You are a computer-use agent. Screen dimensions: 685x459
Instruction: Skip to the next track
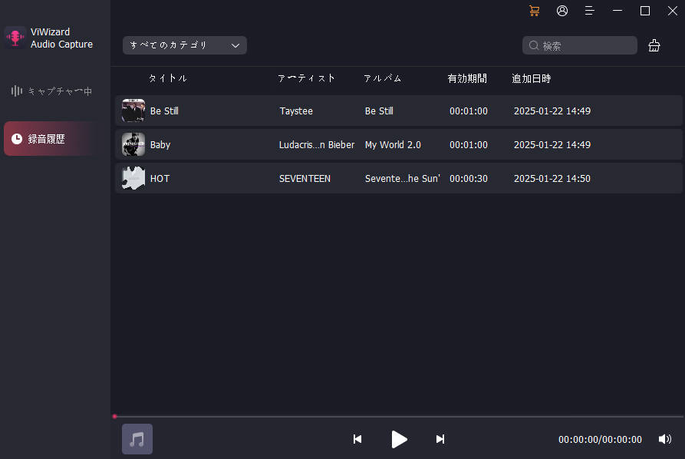pos(440,439)
